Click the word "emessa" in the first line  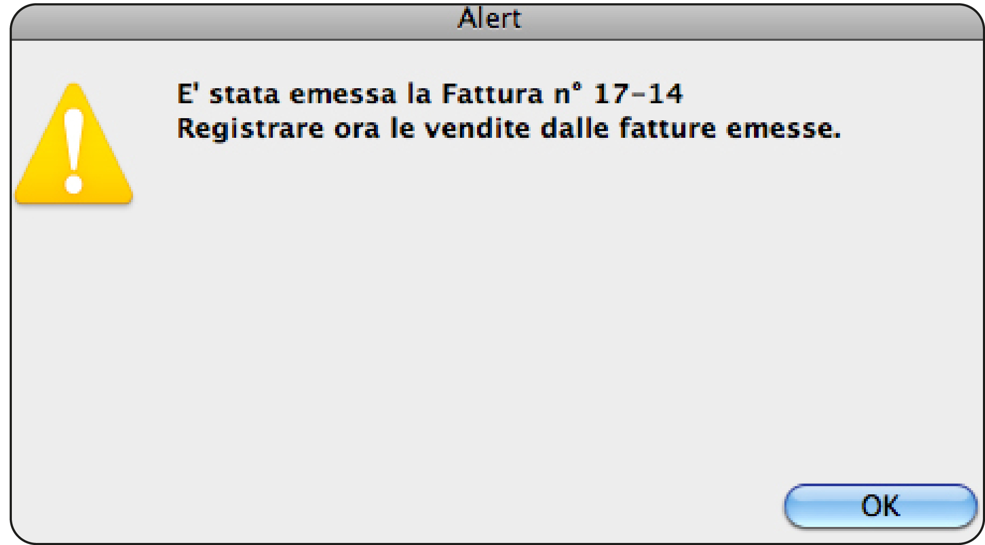(x=343, y=94)
